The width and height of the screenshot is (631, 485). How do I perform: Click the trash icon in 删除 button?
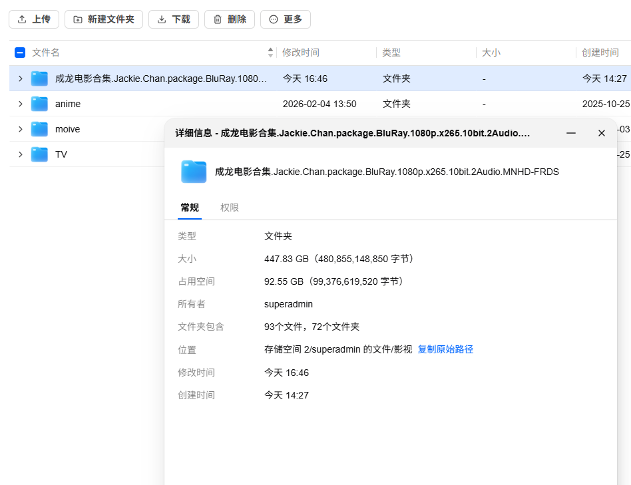218,19
